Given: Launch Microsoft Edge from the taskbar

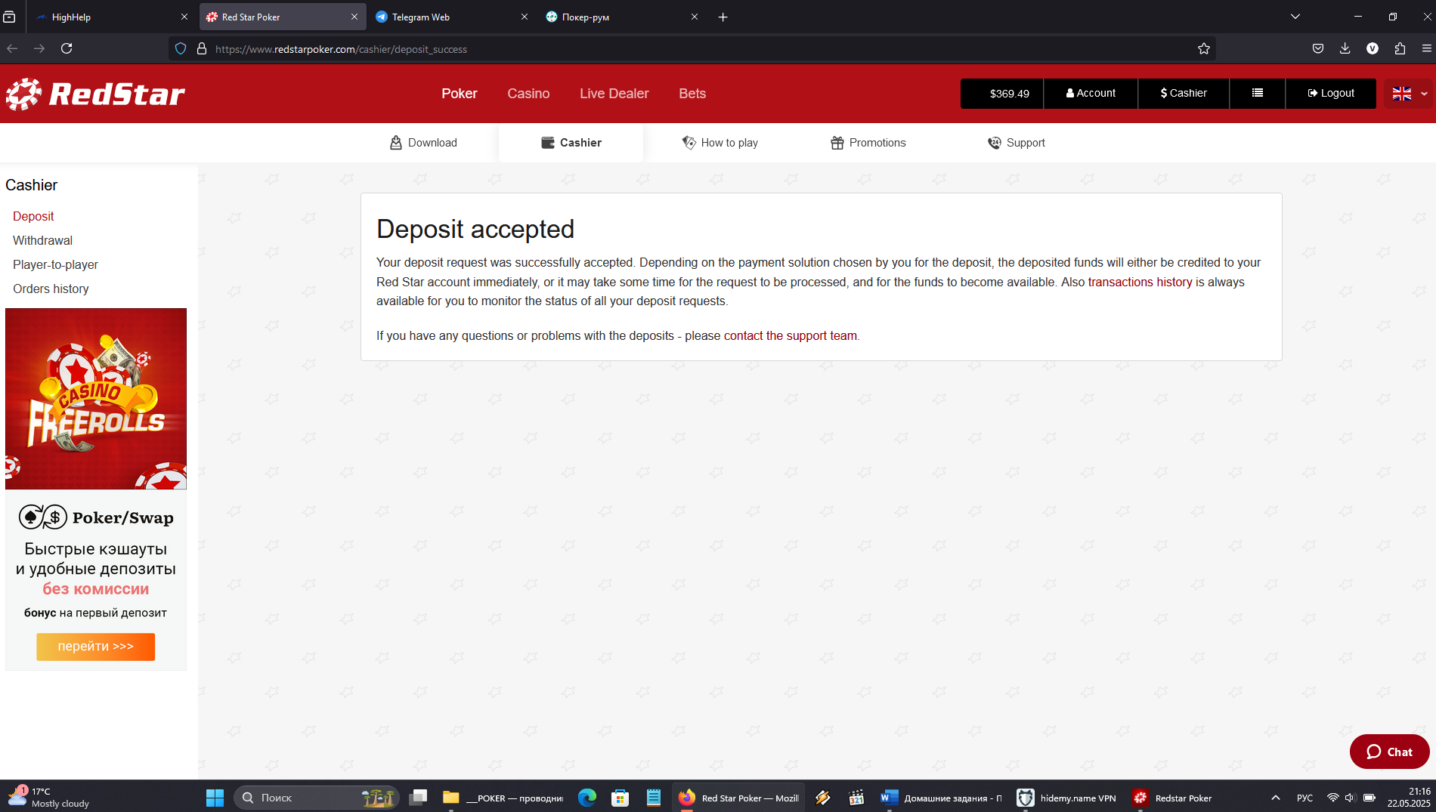Looking at the screenshot, I should (x=587, y=798).
